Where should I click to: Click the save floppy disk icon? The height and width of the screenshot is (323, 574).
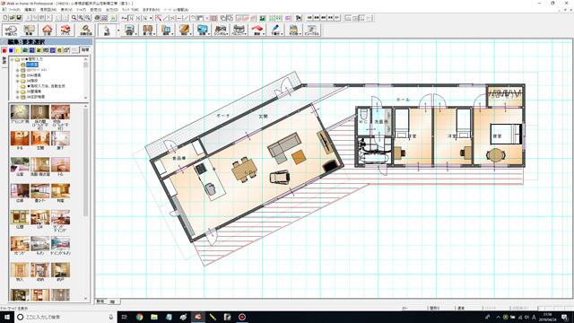(x=19, y=18)
